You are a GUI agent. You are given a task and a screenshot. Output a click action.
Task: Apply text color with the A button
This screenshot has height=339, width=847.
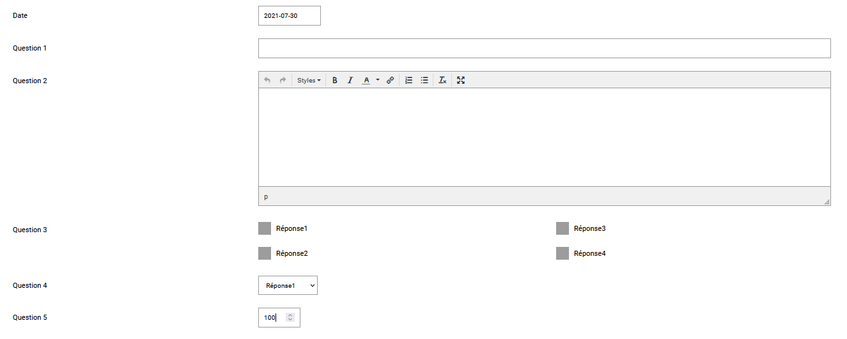pos(366,81)
